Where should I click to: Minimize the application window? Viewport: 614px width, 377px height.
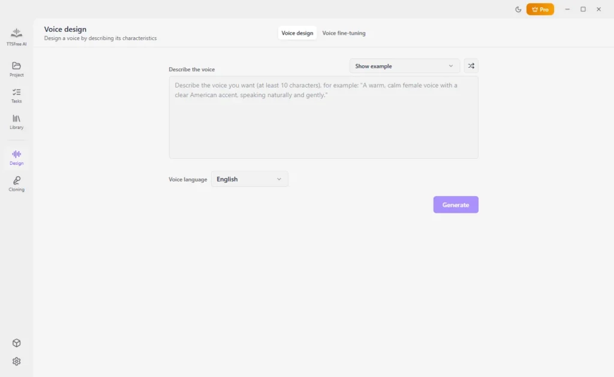coord(567,10)
